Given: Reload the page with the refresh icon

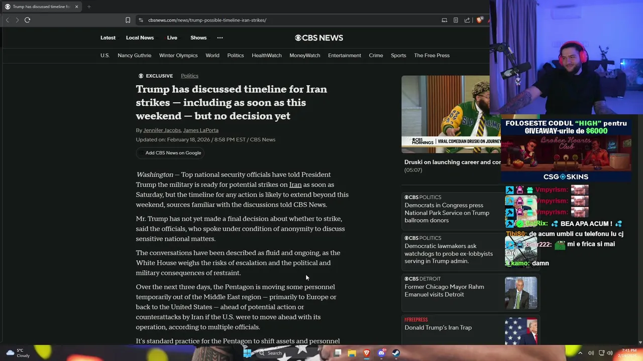Looking at the screenshot, I should pos(27,20).
